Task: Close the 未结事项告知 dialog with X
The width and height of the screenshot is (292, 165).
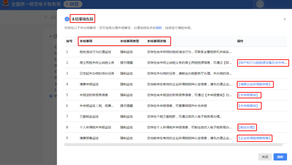Action: pyautogui.click(x=285, y=19)
